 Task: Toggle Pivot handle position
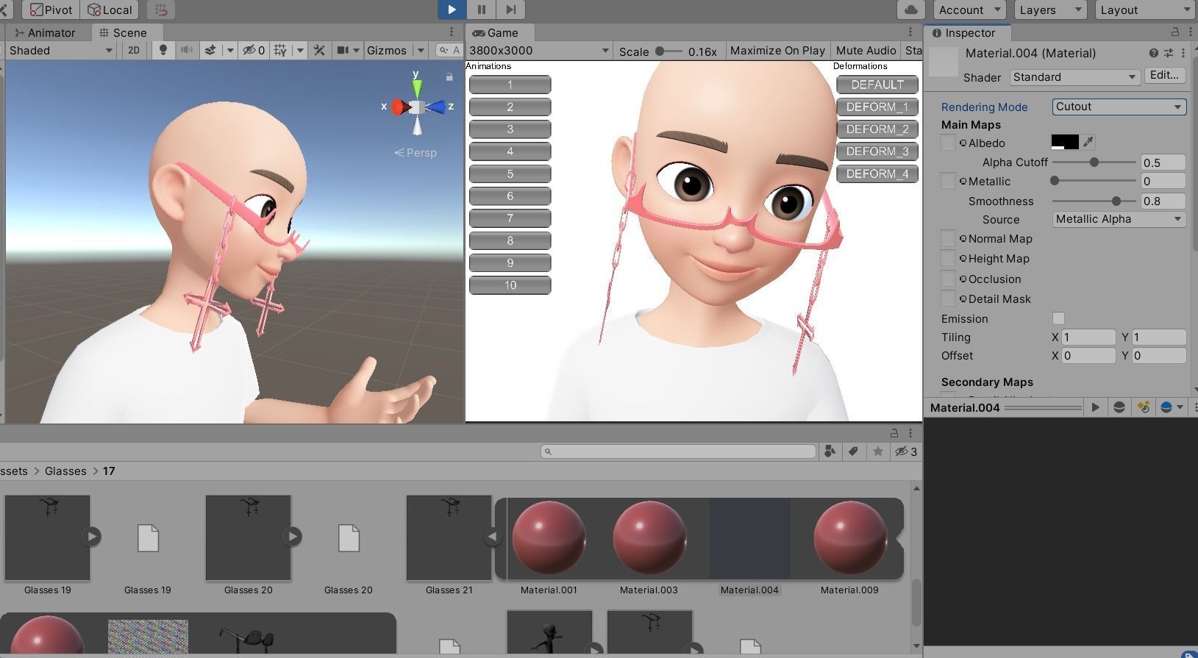[51, 10]
